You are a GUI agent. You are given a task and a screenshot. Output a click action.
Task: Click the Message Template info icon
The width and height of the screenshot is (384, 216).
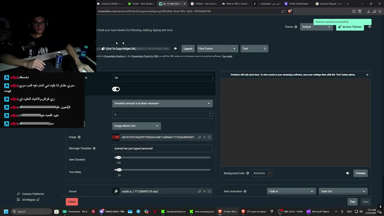(94, 148)
